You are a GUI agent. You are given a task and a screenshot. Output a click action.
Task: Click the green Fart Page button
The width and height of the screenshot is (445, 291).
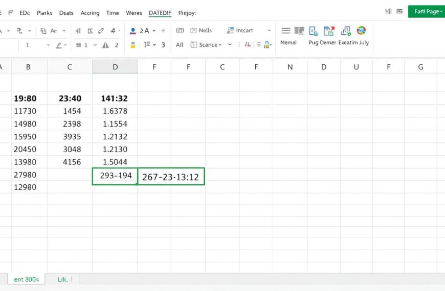point(426,12)
